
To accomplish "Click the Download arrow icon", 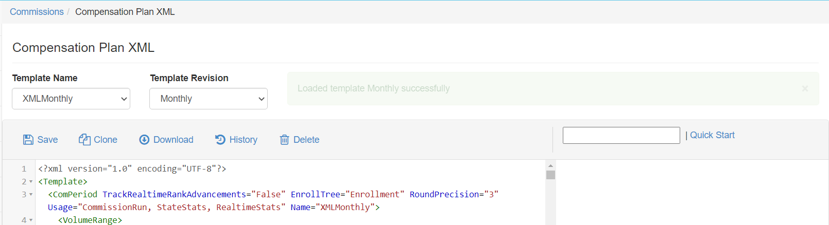I will 144,140.
